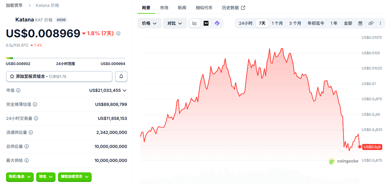Image resolution: width=390 pixels, height=184 pixels.
Task: Open the 赚取加密货币 dropdown
Action: click(75, 177)
